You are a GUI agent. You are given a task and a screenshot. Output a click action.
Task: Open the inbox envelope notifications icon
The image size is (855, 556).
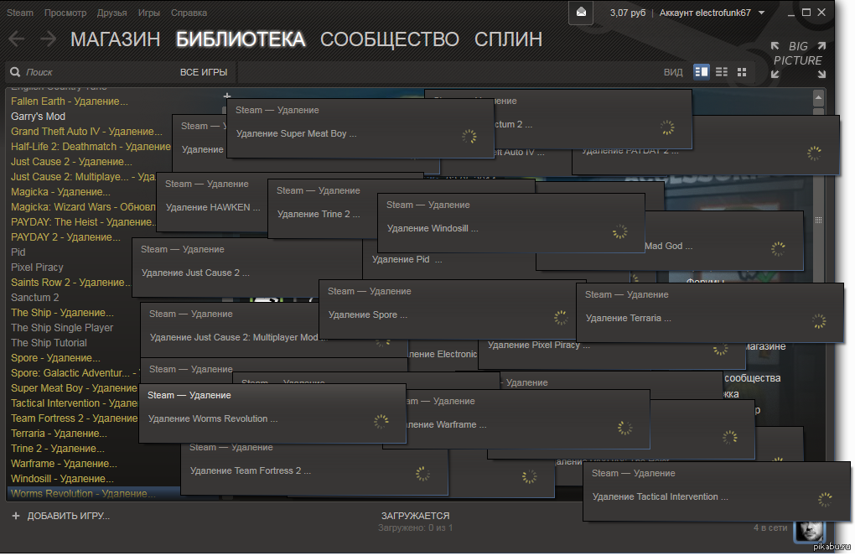[580, 13]
